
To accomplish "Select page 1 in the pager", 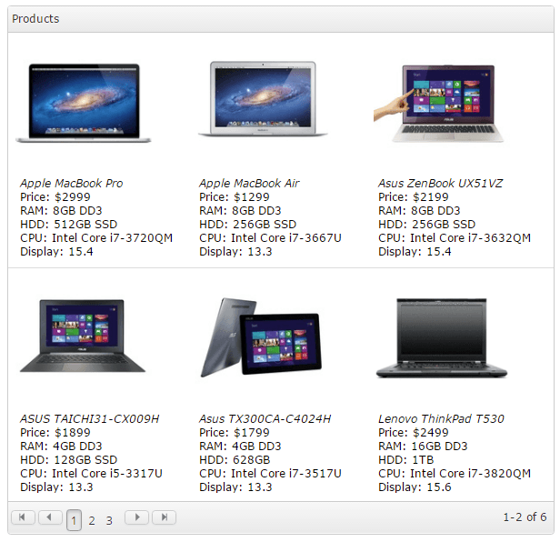I will [x=74, y=520].
